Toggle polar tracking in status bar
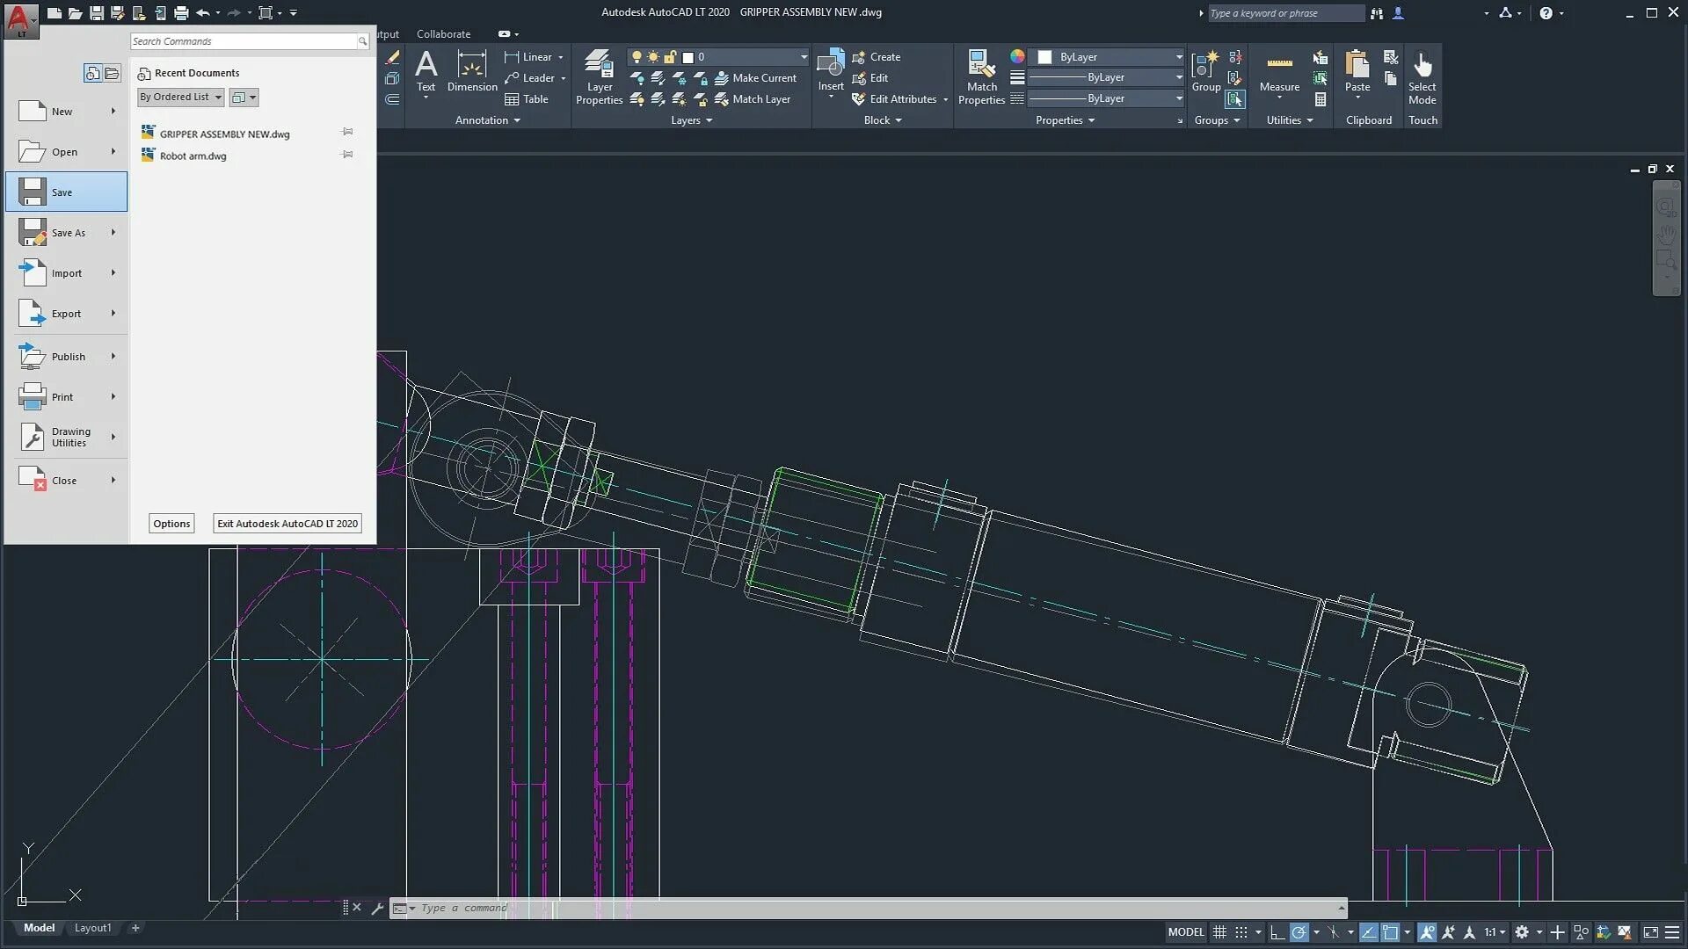Image resolution: width=1688 pixels, height=949 pixels. tap(1299, 932)
